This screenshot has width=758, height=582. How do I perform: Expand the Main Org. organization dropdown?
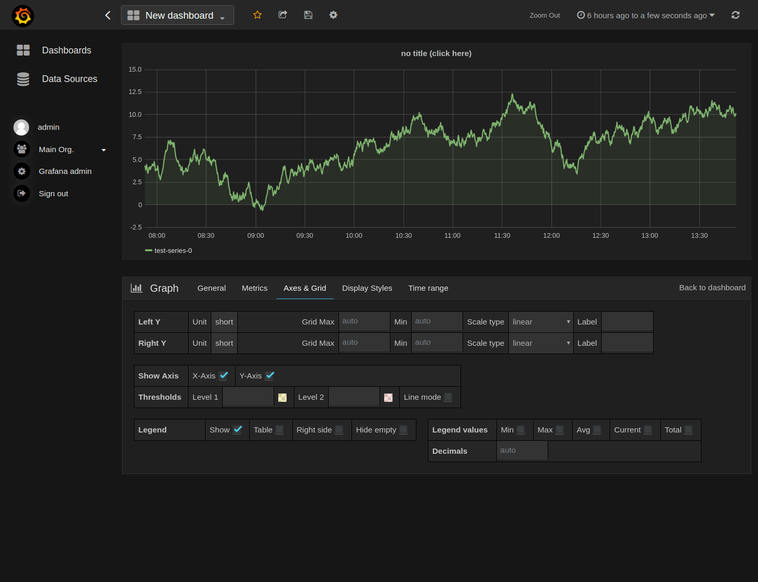click(104, 150)
